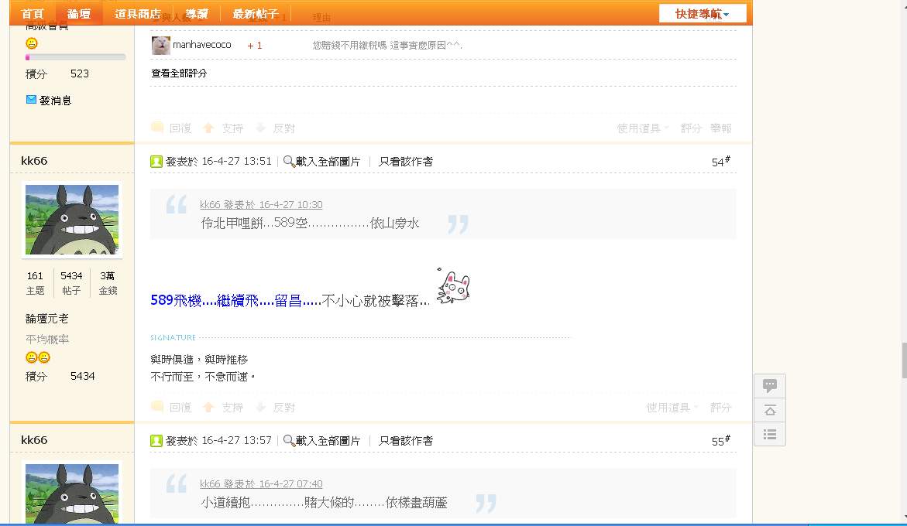Click 反對 down-arrow in top post
This screenshot has height=526, width=907.
point(261,128)
